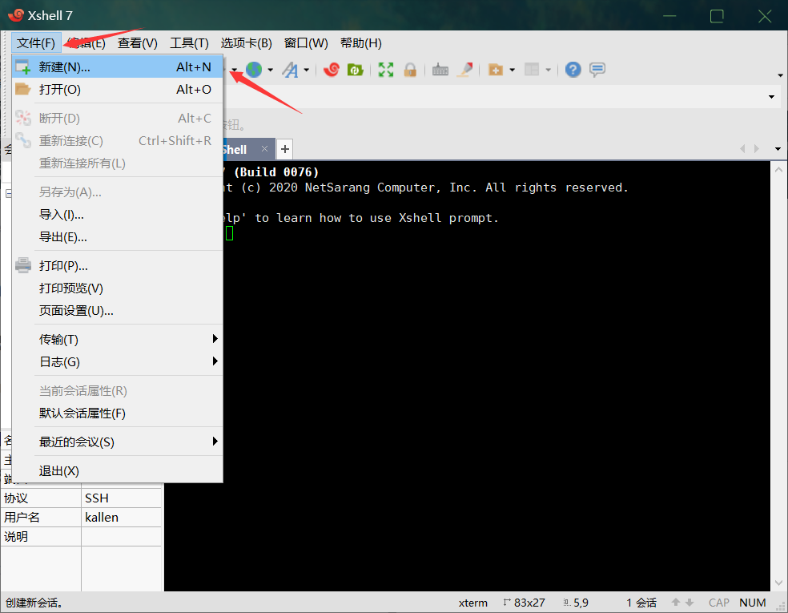Choose 退出(X) to quit Xshell
The height and width of the screenshot is (613, 788).
tap(118, 471)
